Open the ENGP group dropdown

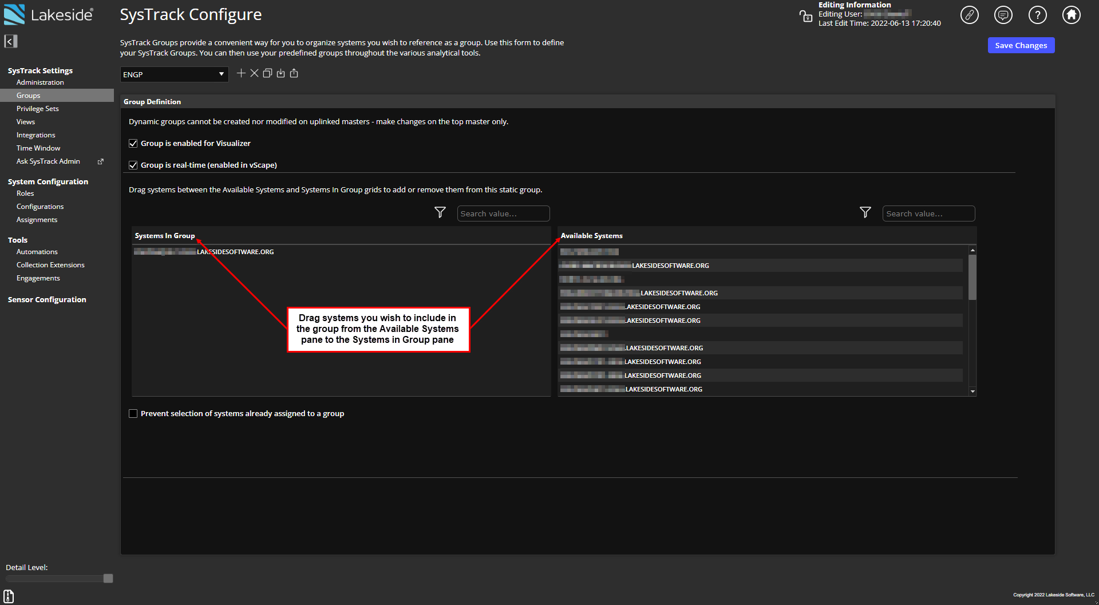174,74
